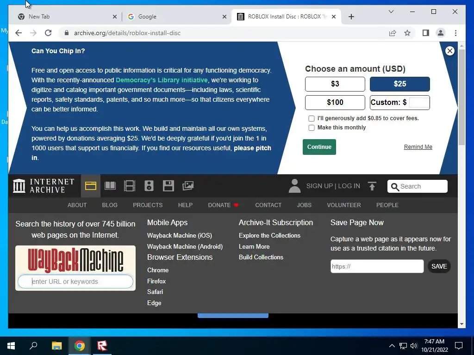Image resolution: width=474 pixels, height=355 pixels.
Task: Click the Wayback enter URL or keywords field
Action: click(75, 282)
